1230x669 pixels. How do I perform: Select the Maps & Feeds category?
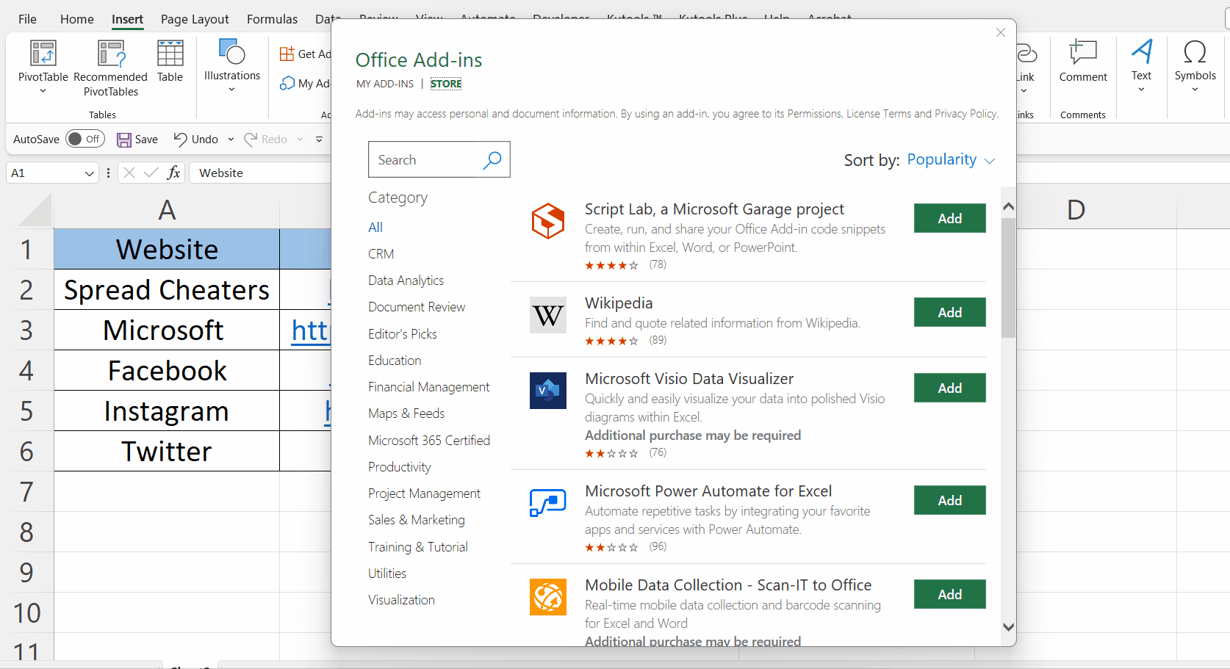tap(406, 413)
